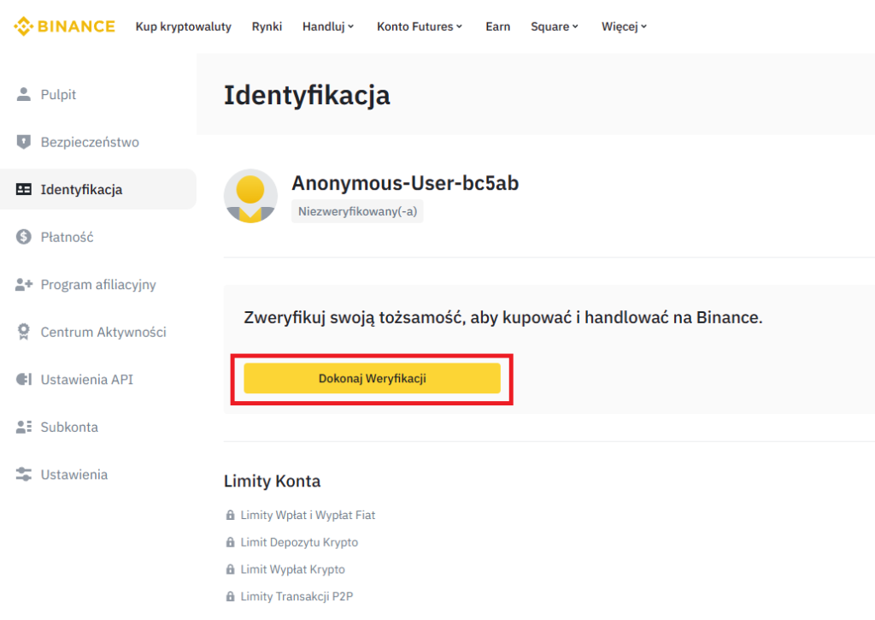Click Limit Depozytu Krypto
The width and height of the screenshot is (875, 620).
pos(299,542)
